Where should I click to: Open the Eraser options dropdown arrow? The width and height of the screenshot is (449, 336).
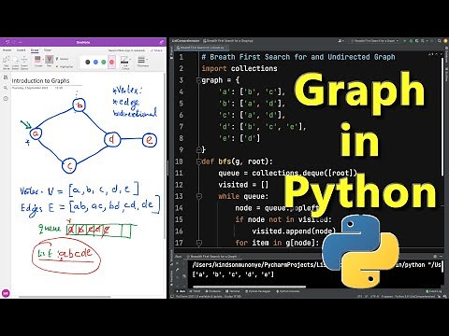[43, 59]
